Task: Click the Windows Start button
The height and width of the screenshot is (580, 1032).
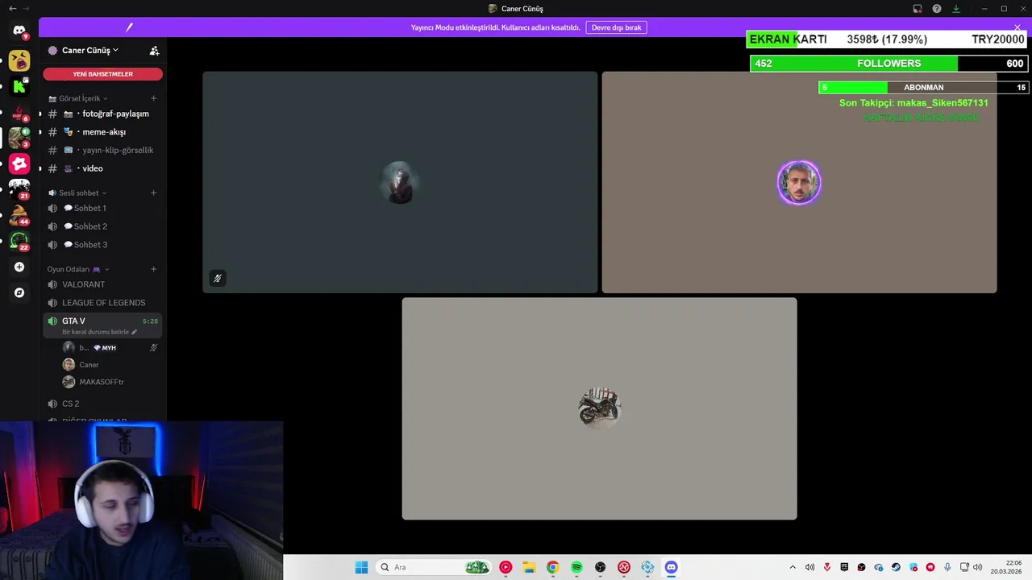Action: (361, 567)
